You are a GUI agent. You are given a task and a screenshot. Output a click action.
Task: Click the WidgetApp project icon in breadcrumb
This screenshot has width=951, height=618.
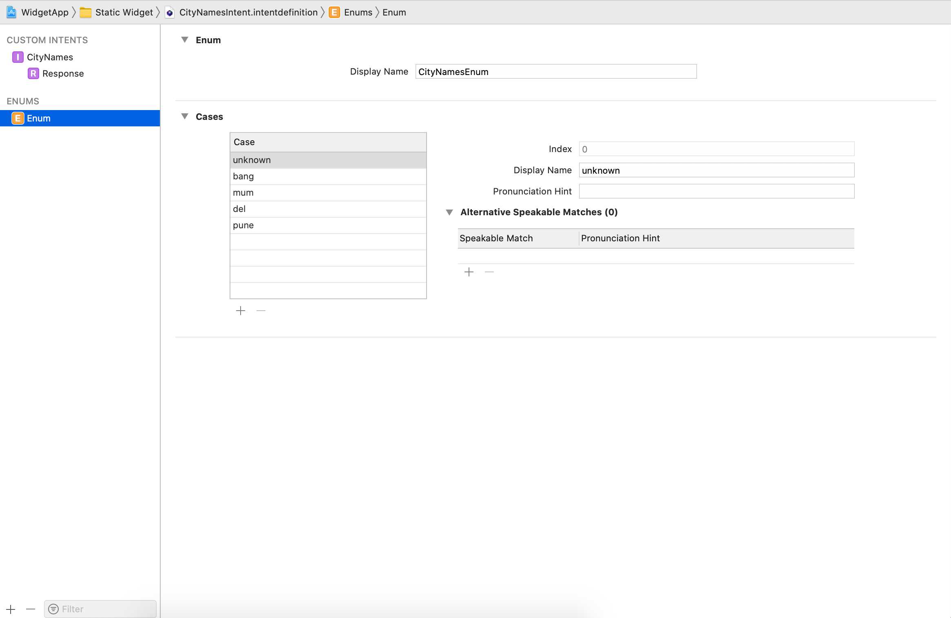pos(11,12)
